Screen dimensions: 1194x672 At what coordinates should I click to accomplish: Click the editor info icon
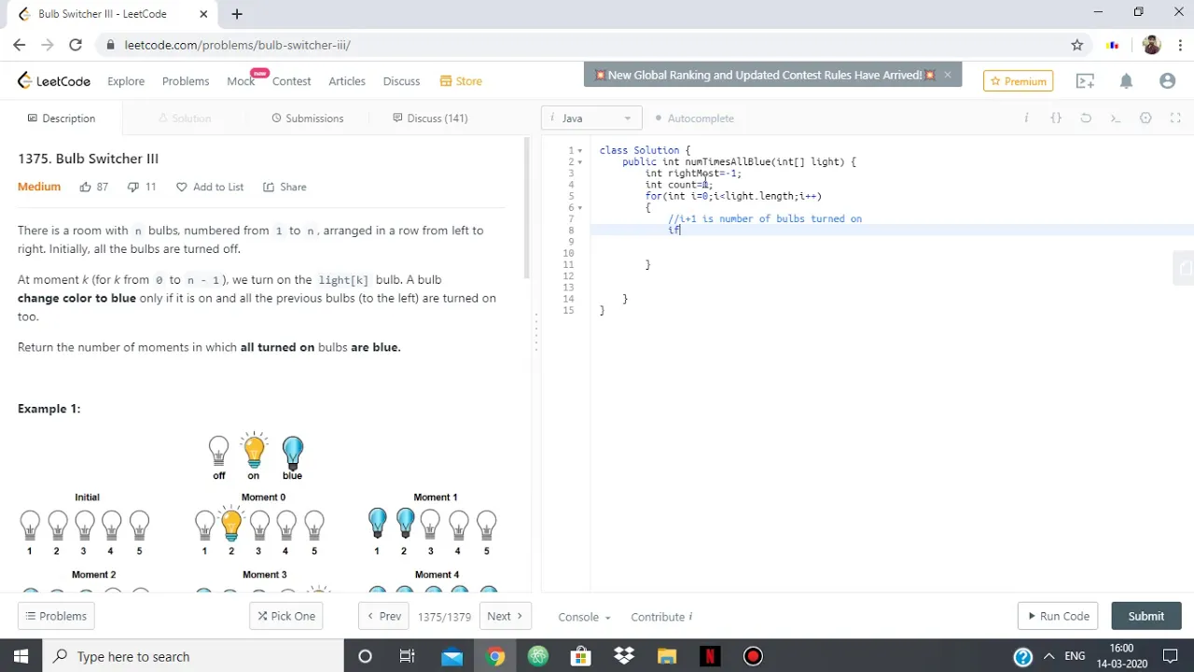1026,118
